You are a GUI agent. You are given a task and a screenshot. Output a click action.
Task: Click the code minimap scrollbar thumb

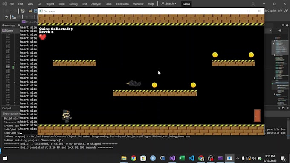[280, 47]
